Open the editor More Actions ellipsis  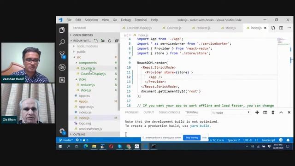(289, 28)
